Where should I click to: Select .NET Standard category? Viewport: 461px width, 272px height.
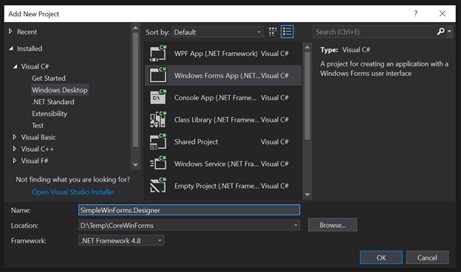coord(53,102)
